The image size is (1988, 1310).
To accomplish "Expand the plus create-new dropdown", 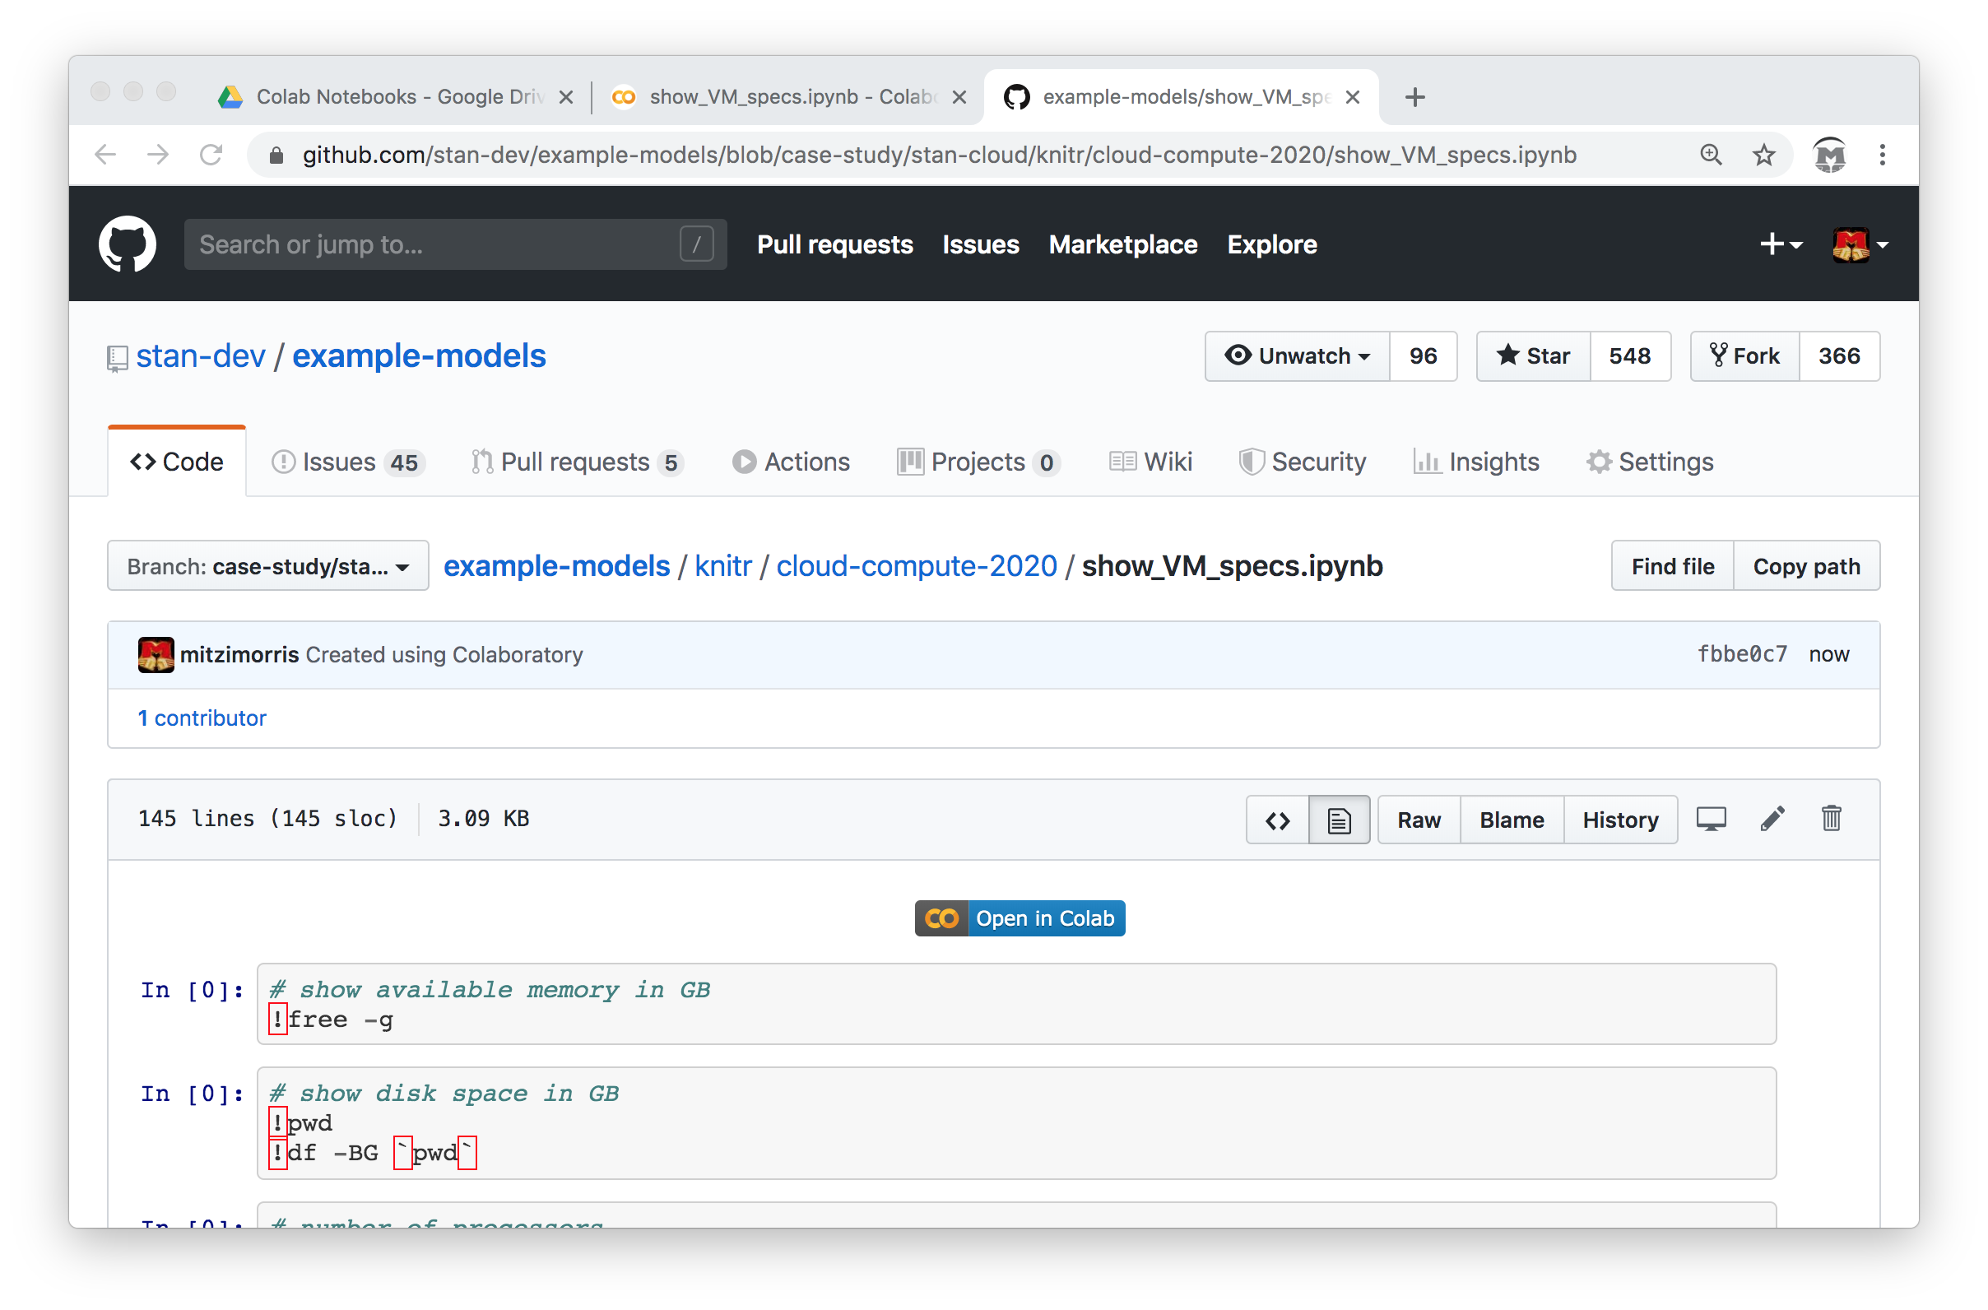I will coord(1780,244).
